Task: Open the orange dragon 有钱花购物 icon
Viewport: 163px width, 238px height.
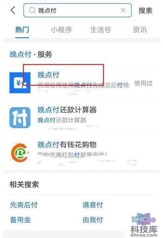Action: pyautogui.click(x=20, y=152)
